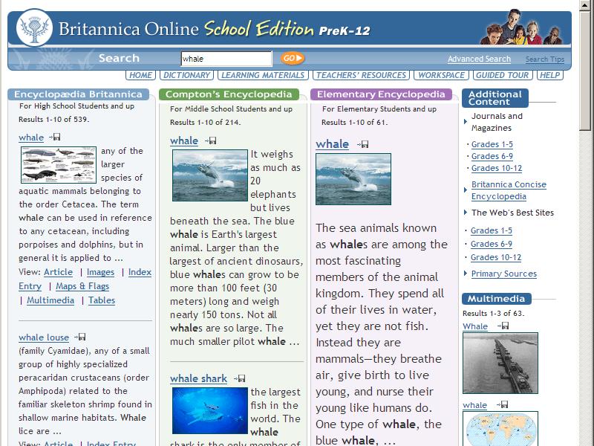Expand the Journals and Magazines arrow
The width and height of the screenshot is (594, 446).
(x=466, y=122)
